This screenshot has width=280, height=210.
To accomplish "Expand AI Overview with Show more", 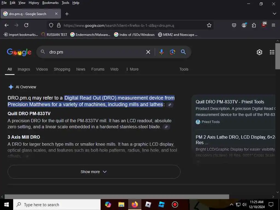I will click(94, 172).
